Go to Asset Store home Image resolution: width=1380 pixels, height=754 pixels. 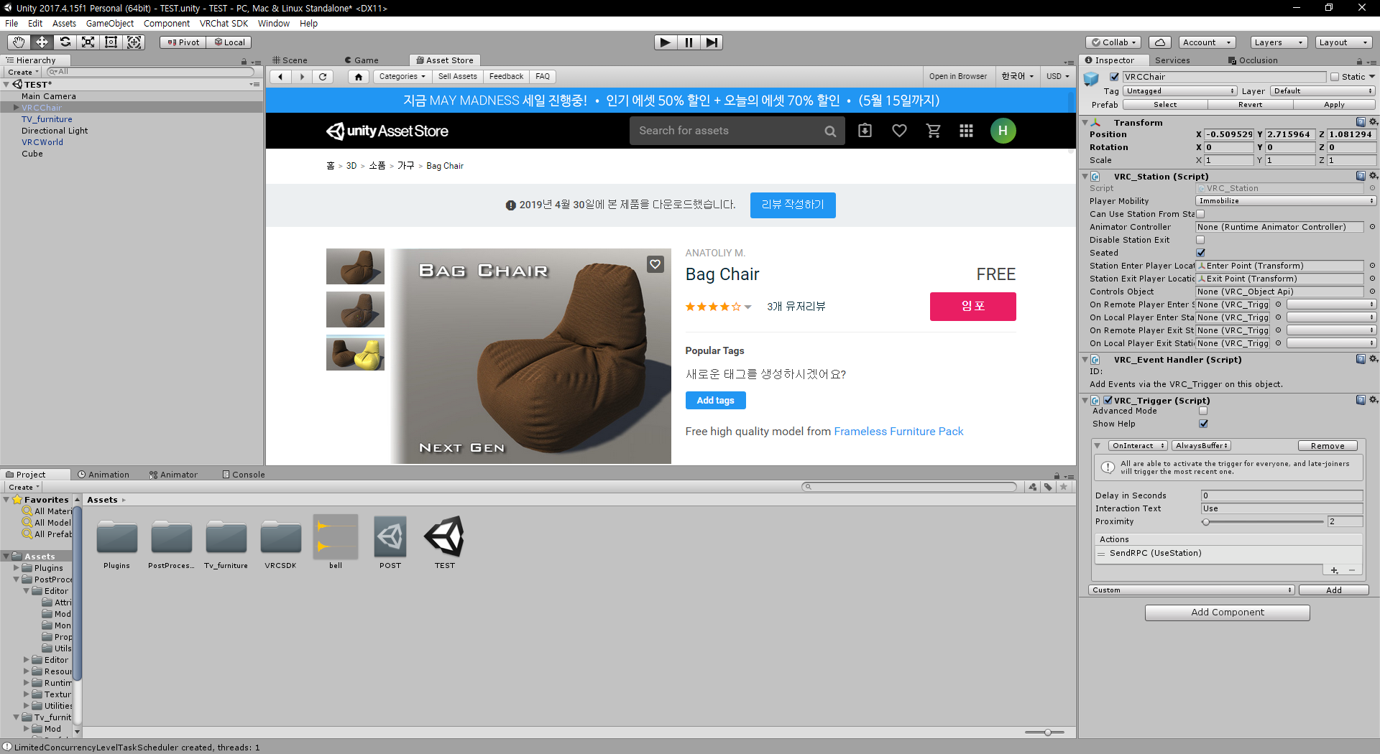358,77
